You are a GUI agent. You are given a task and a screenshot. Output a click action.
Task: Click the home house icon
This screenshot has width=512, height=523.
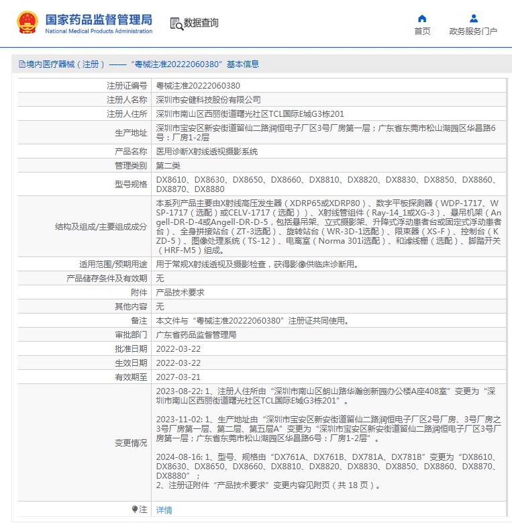click(422, 18)
